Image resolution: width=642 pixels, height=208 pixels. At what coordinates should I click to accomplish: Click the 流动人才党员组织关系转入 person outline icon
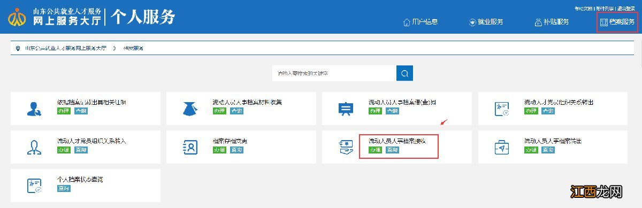click(x=34, y=147)
